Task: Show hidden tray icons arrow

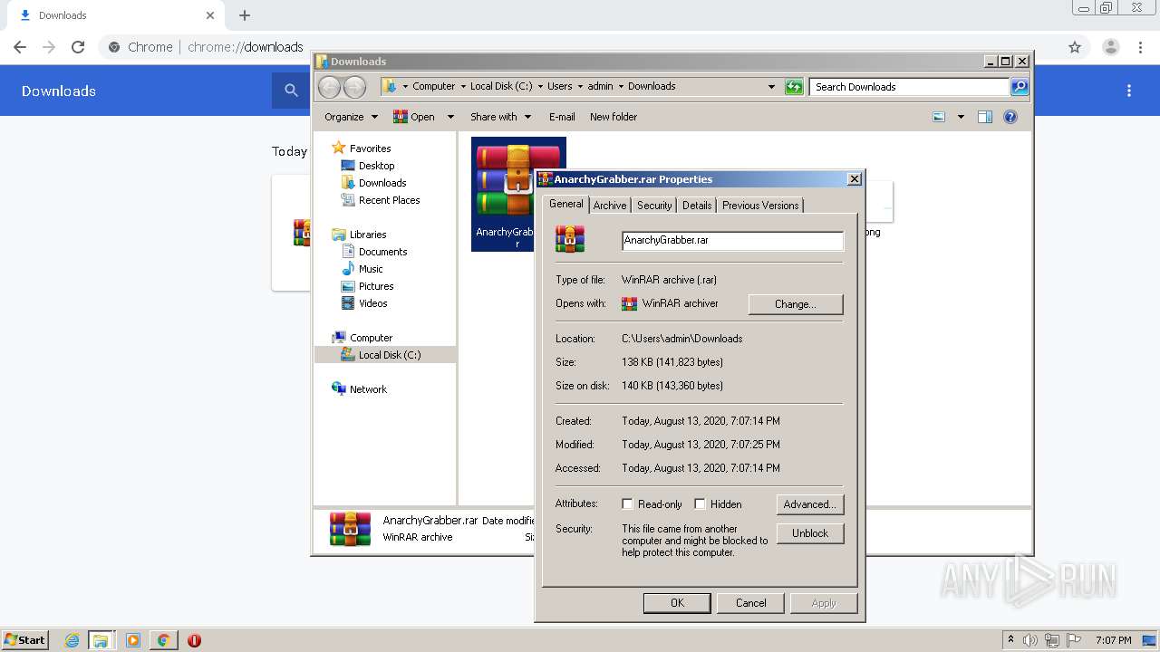Action: click(1011, 639)
